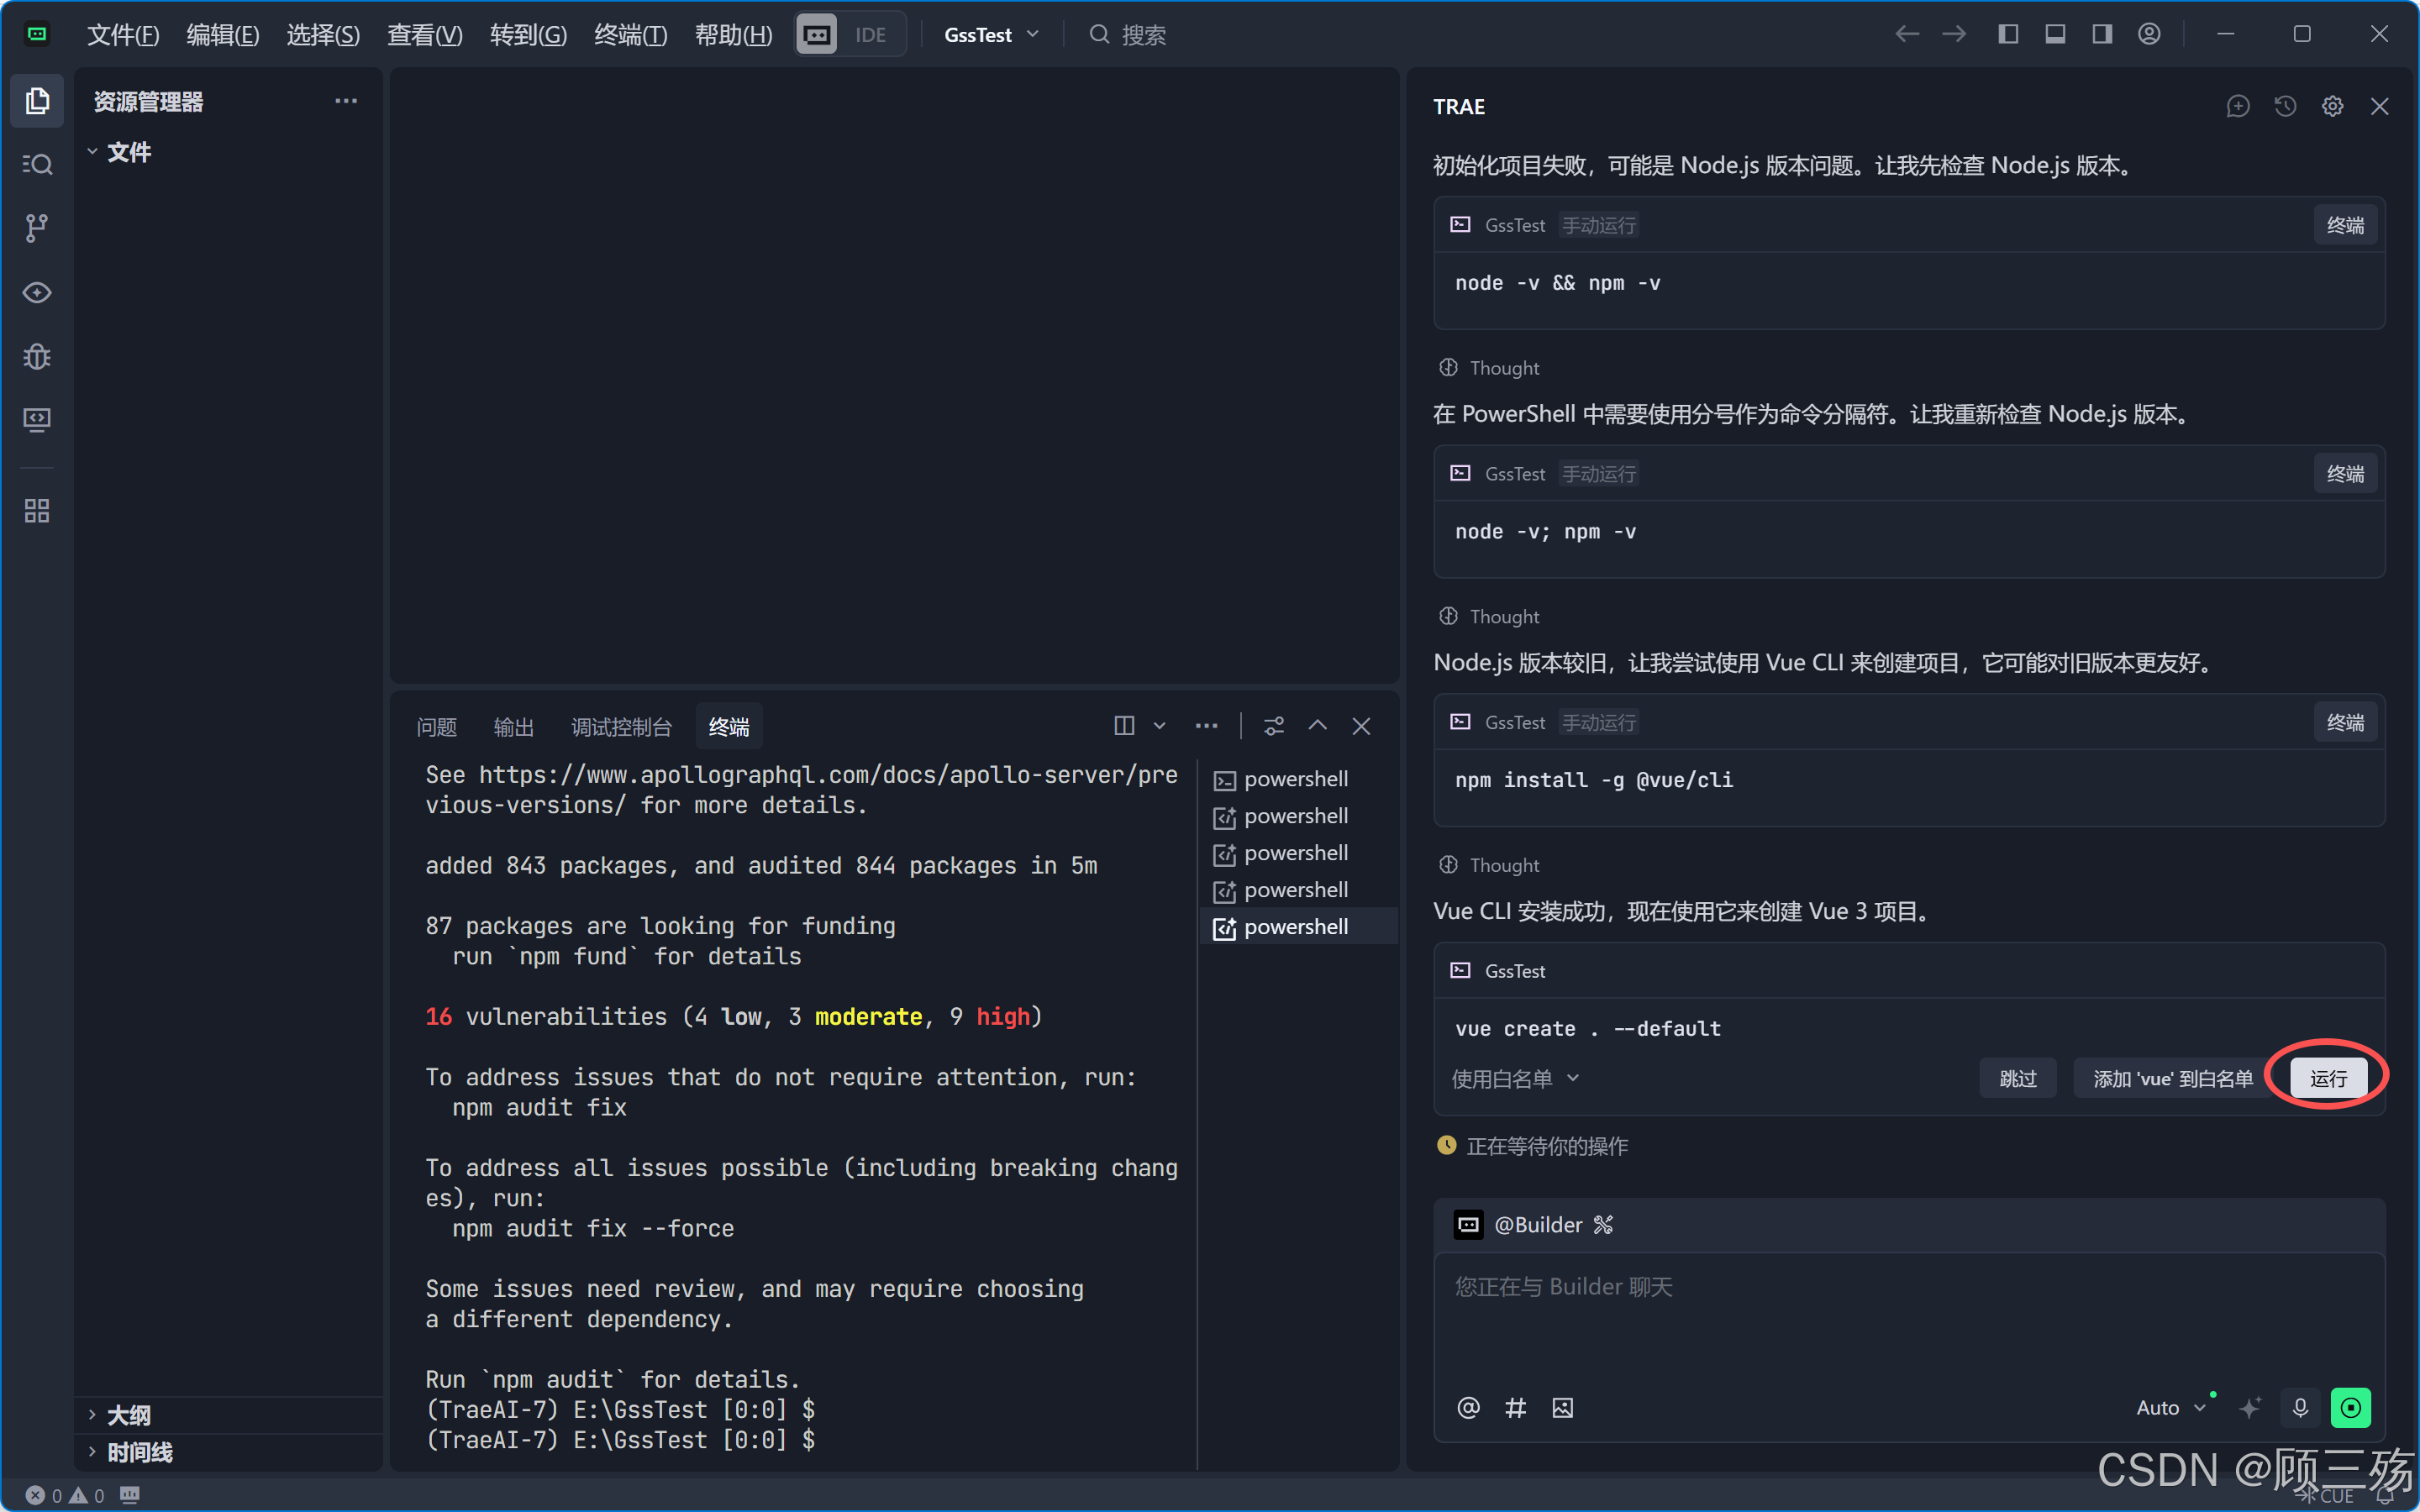Open the GssTest project dropdown
The height and width of the screenshot is (1512, 2420).
(x=991, y=34)
